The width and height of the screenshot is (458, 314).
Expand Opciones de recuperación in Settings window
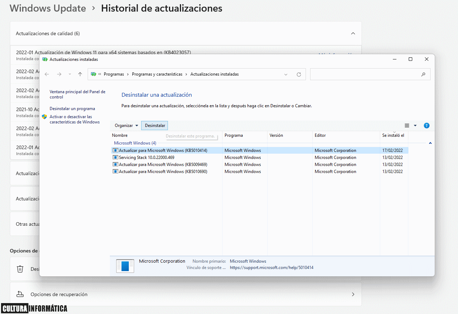pyautogui.click(x=353, y=294)
